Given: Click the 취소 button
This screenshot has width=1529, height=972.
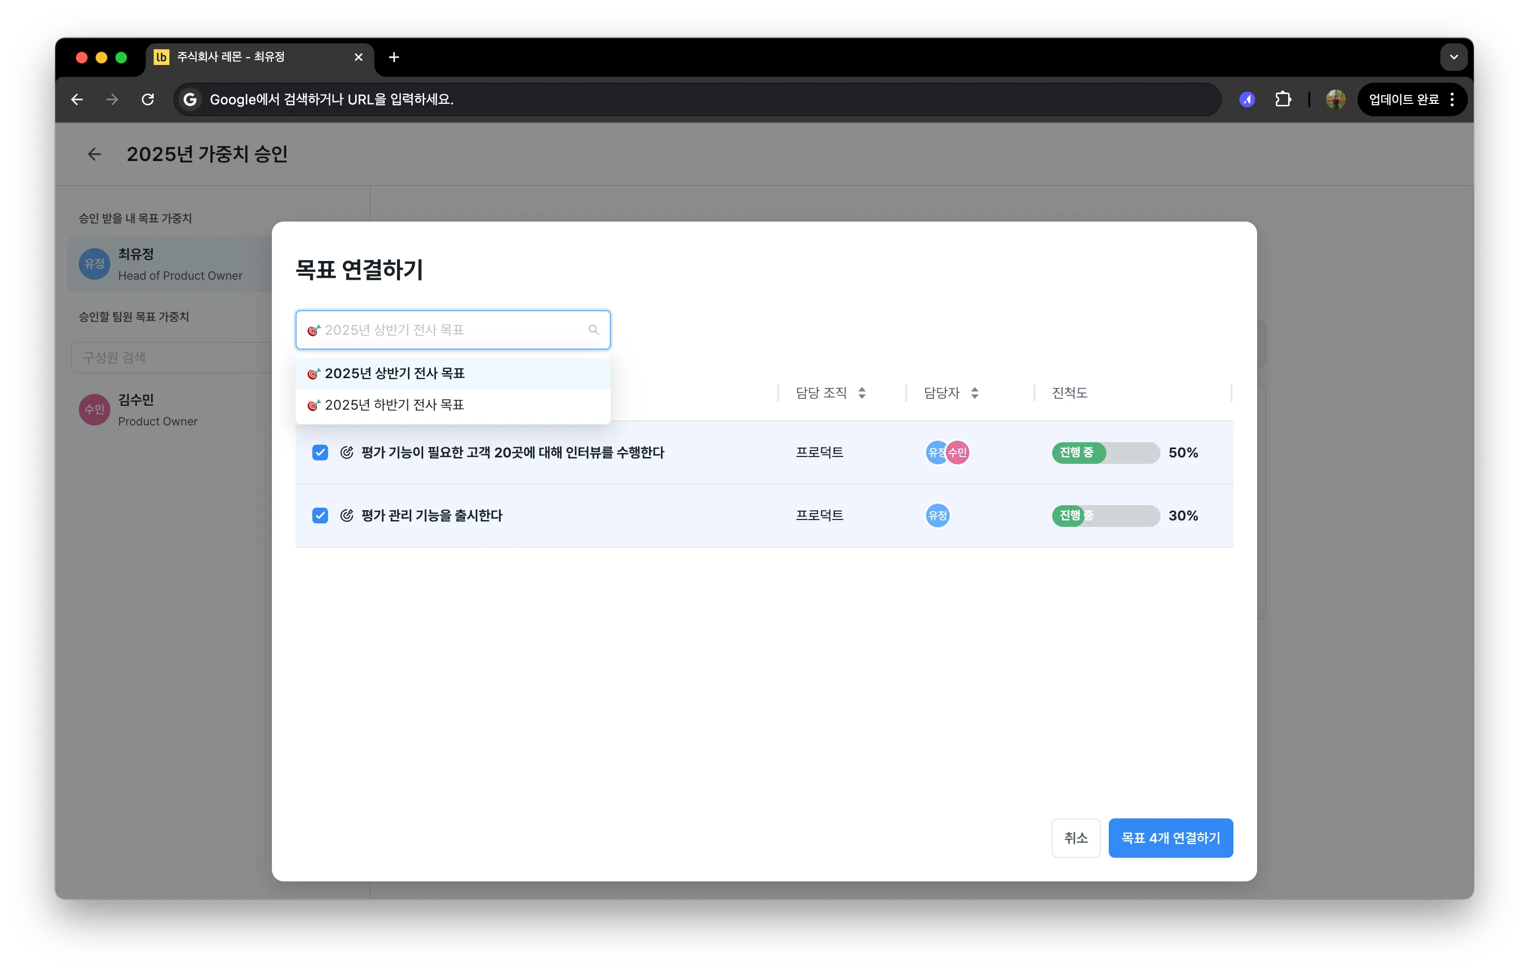Looking at the screenshot, I should pos(1076,838).
